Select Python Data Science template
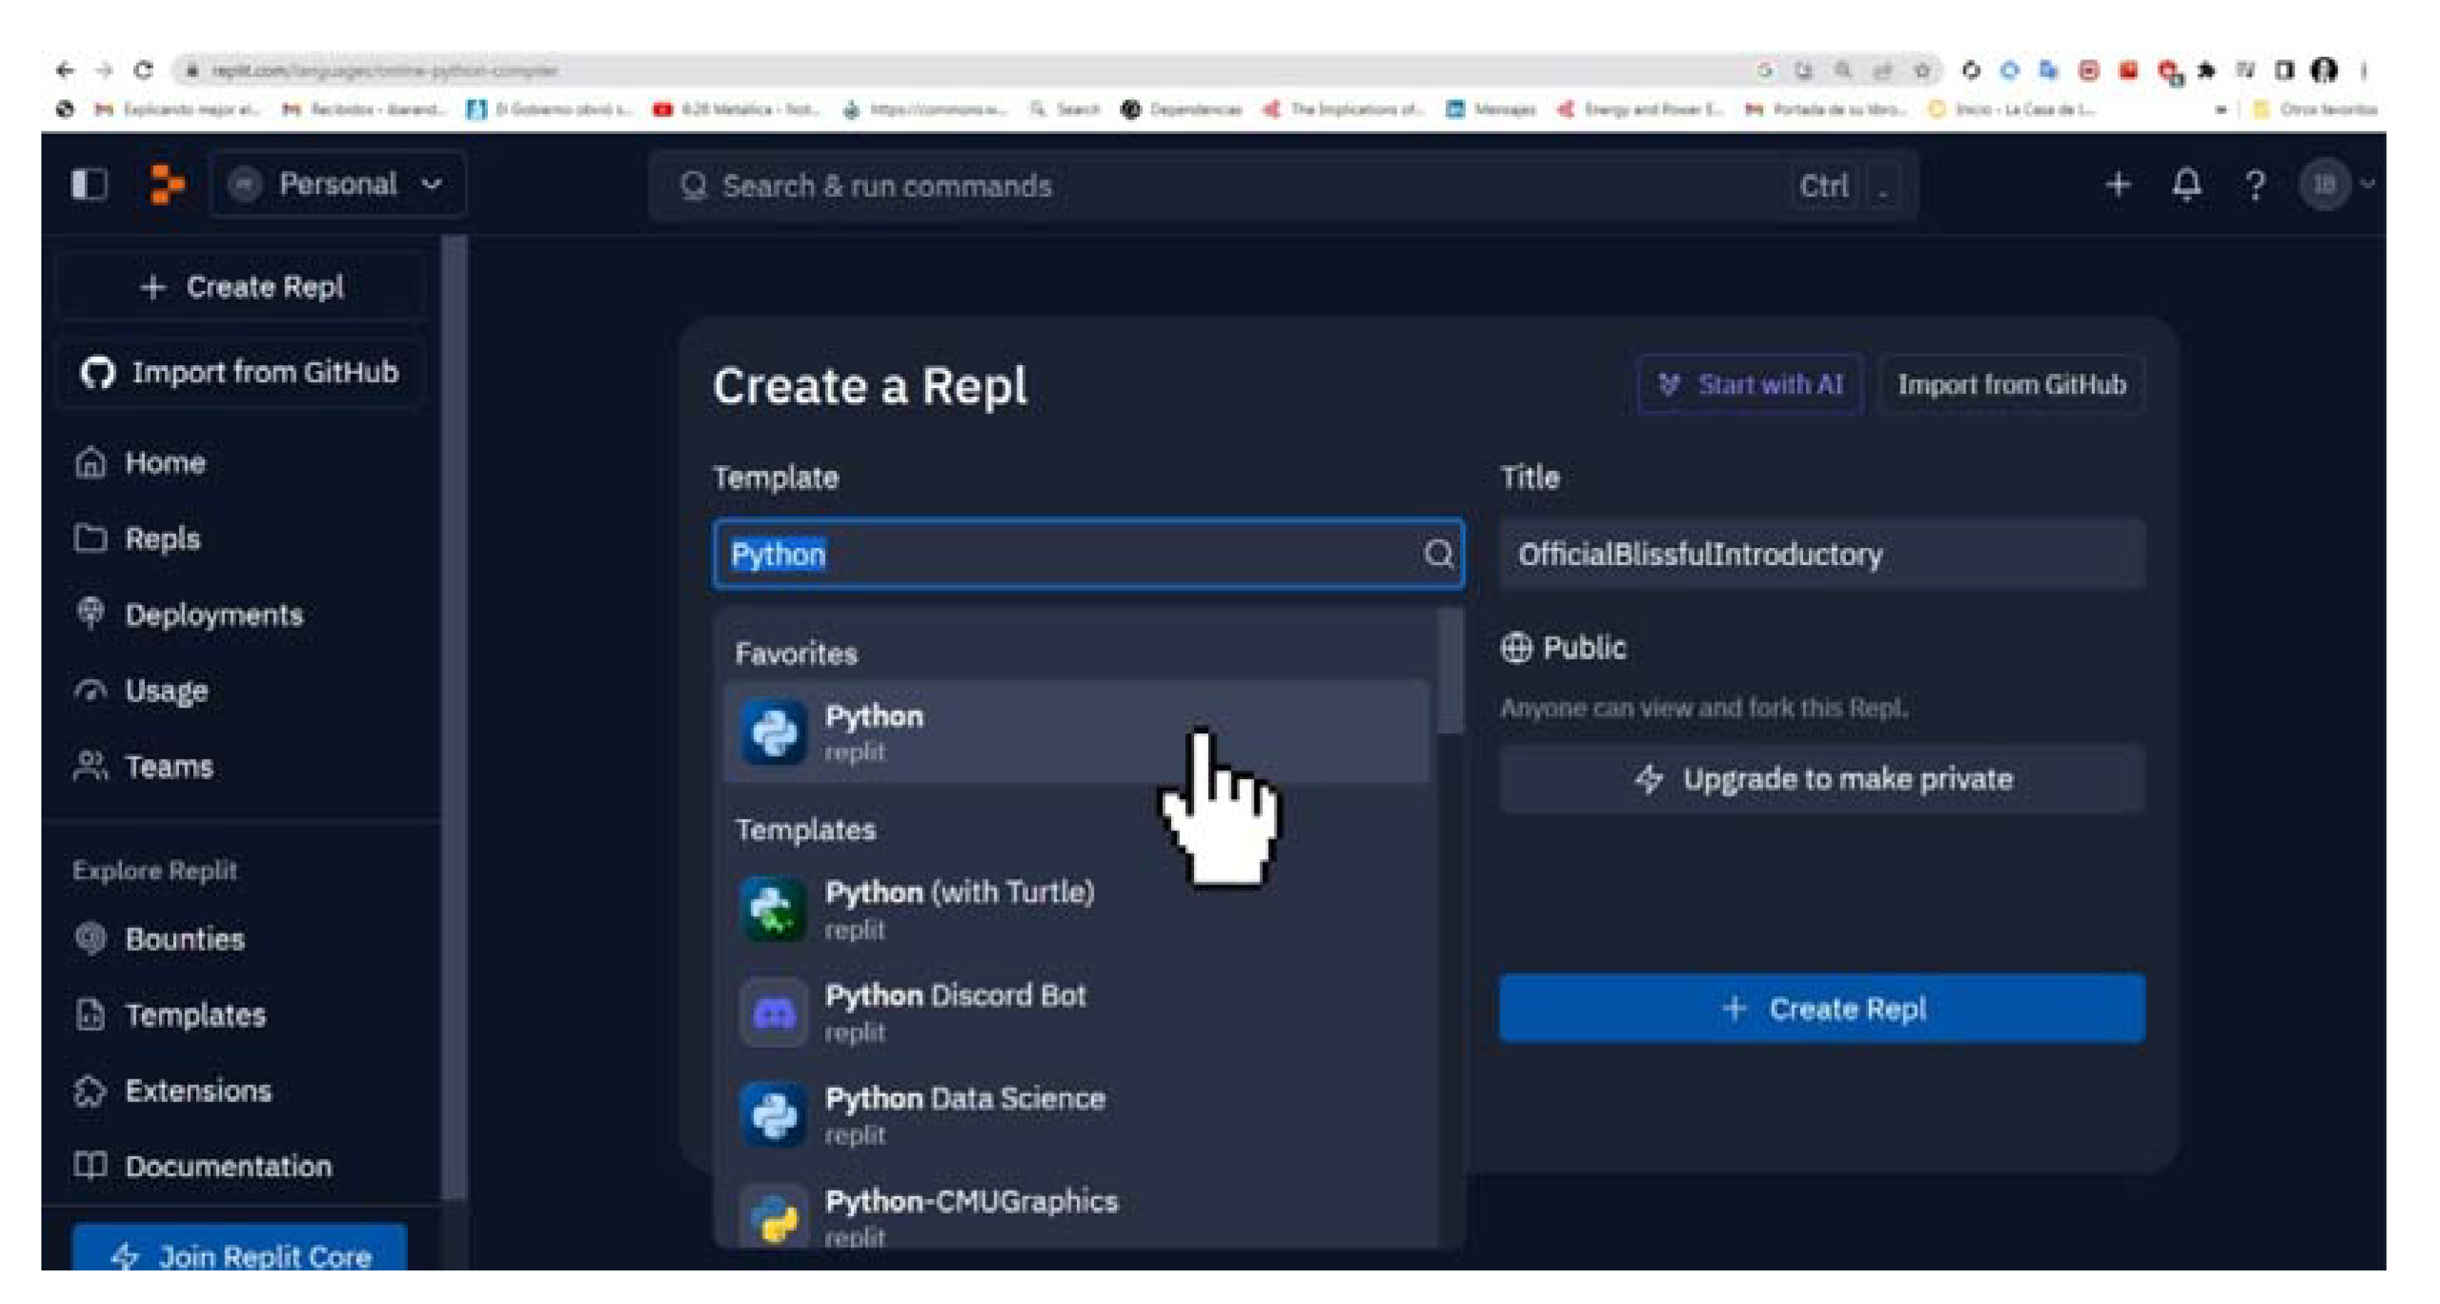Screen dimensions: 2440x1304 1076,1116
